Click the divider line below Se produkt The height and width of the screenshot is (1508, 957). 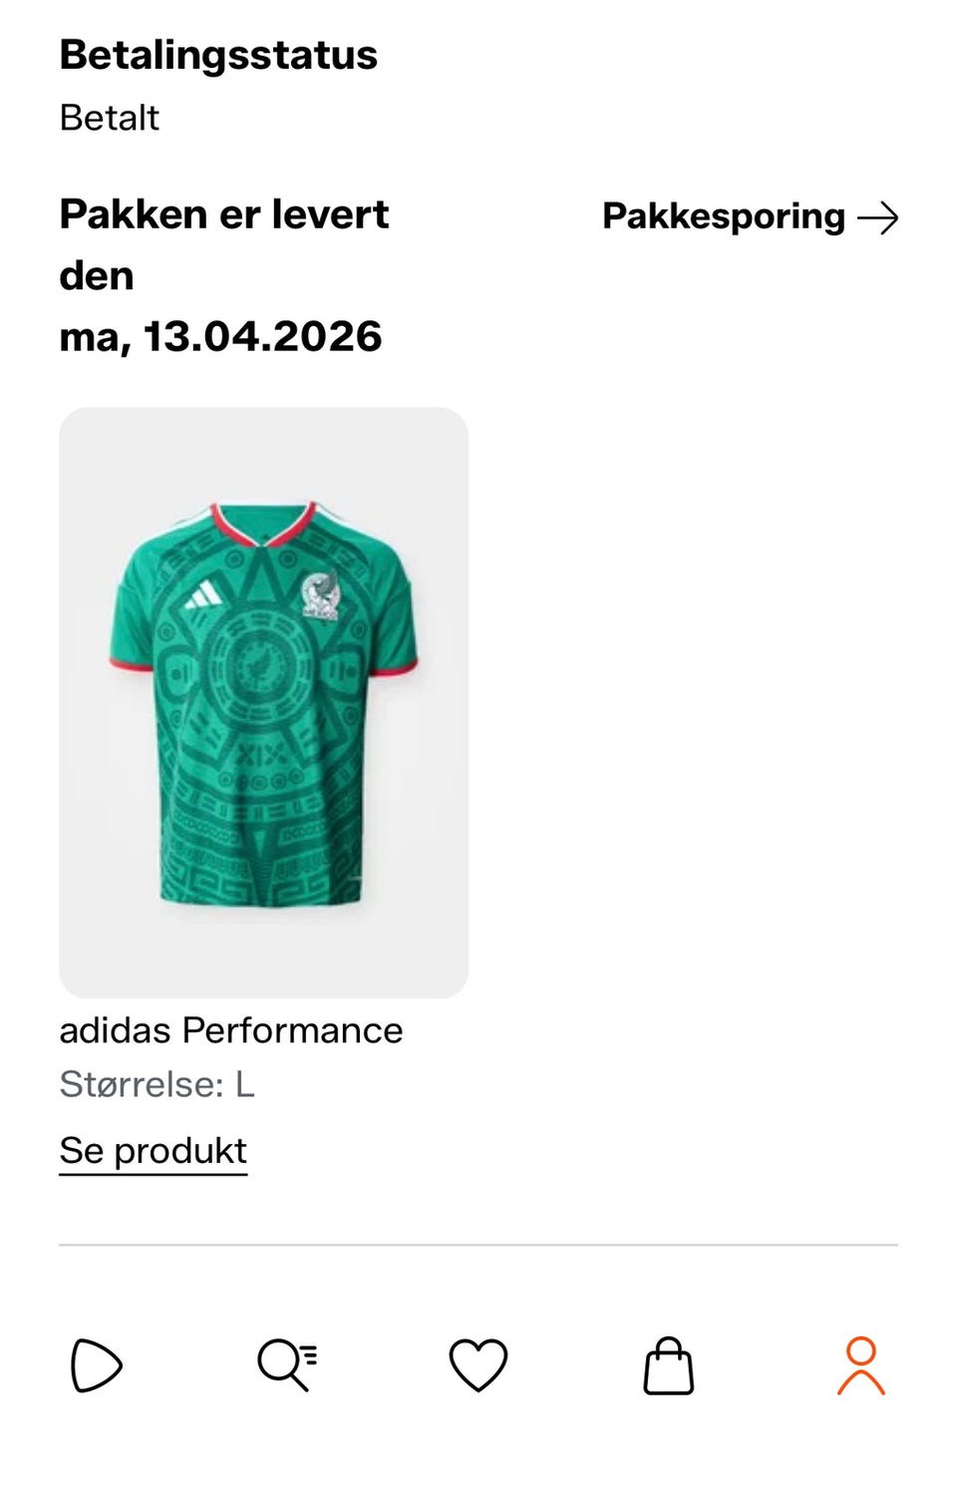click(x=478, y=1245)
